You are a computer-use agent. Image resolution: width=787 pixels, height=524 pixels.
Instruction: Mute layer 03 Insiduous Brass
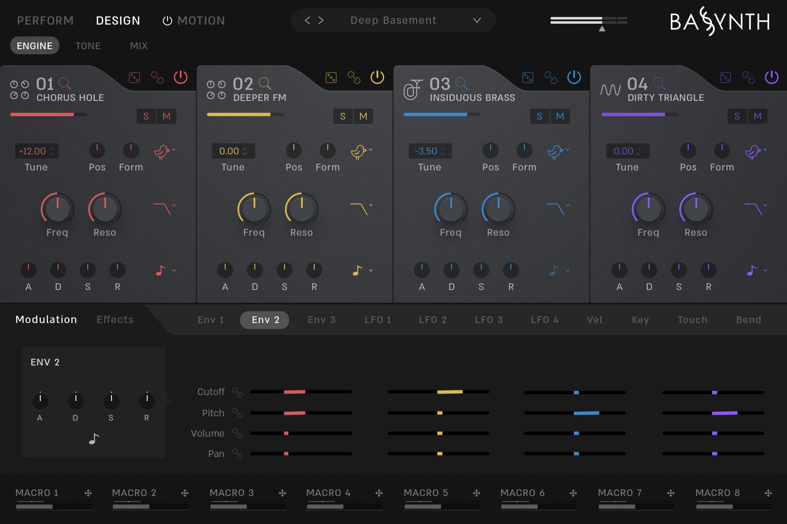(560, 116)
